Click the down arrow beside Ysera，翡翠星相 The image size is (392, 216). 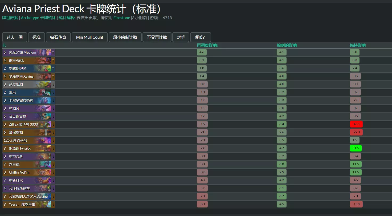coord(53,204)
